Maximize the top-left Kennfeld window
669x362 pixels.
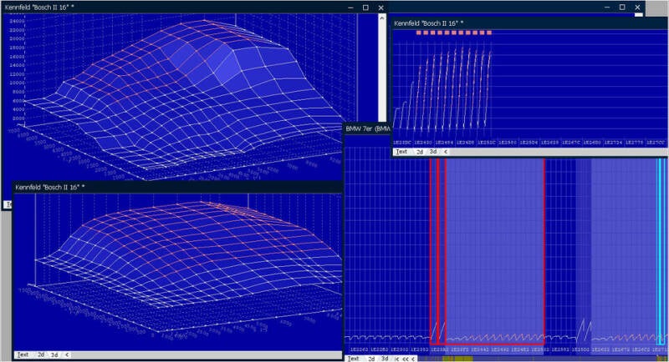pyautogui.click(x=365, y=8)
